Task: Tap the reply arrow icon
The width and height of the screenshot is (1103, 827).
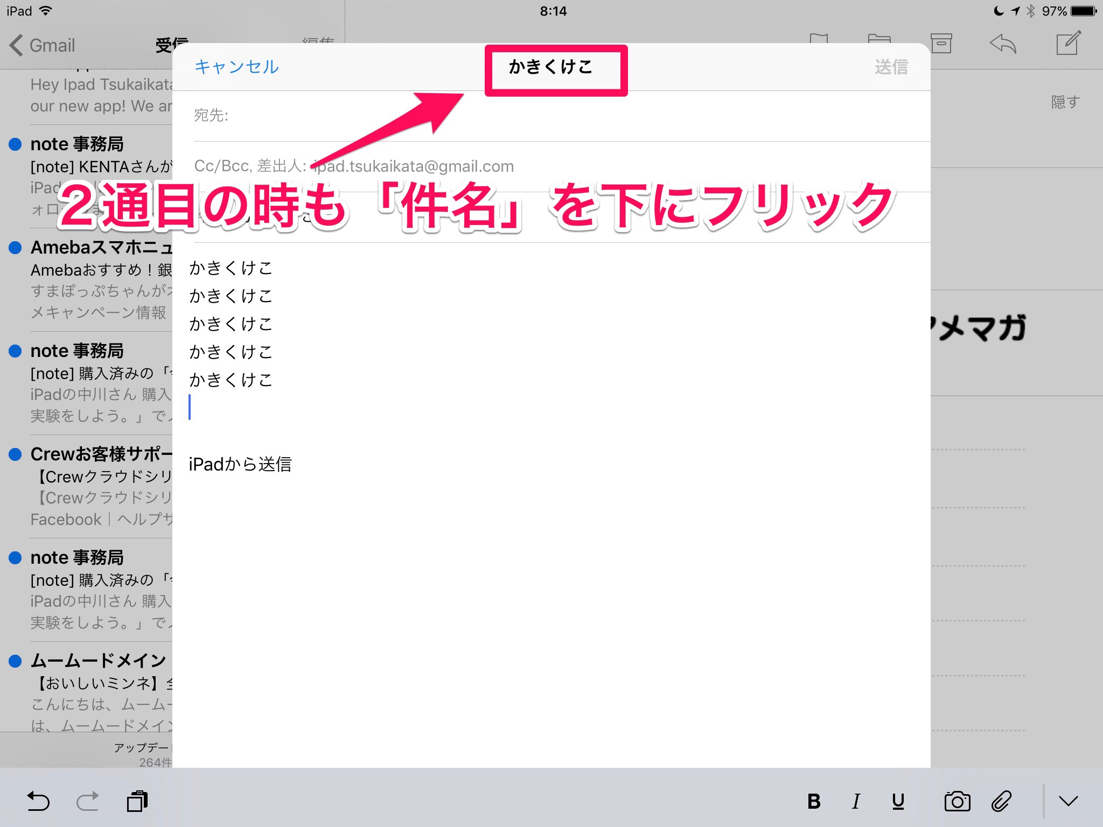Action: coord(1003,44)
